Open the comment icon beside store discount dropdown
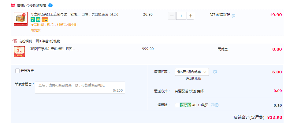Screen dimensions: 286x123 (x=215, y=72)
